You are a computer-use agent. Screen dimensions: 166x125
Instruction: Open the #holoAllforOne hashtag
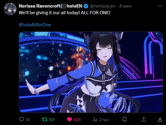[x=35, y=25]
